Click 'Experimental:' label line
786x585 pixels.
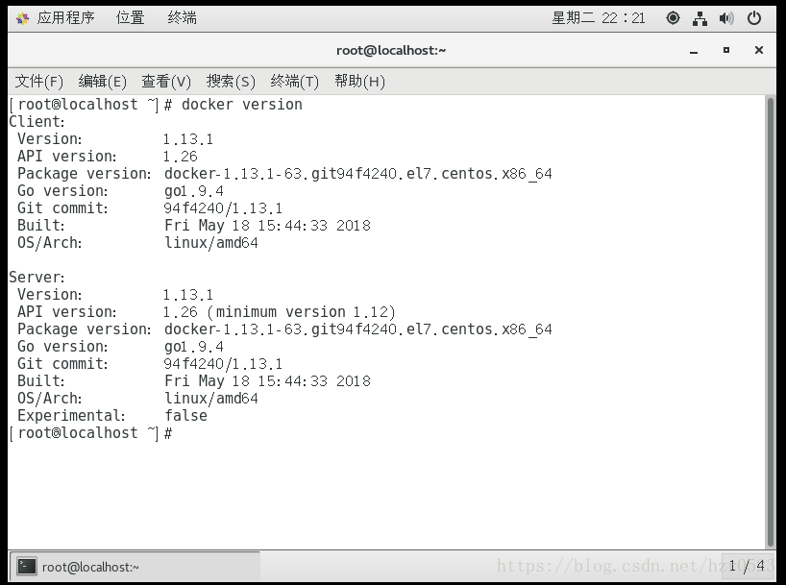pyautogui.click(x=71, y=416)
